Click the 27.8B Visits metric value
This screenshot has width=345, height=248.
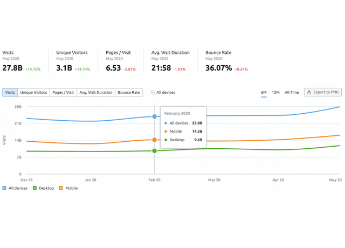[12, 68]
